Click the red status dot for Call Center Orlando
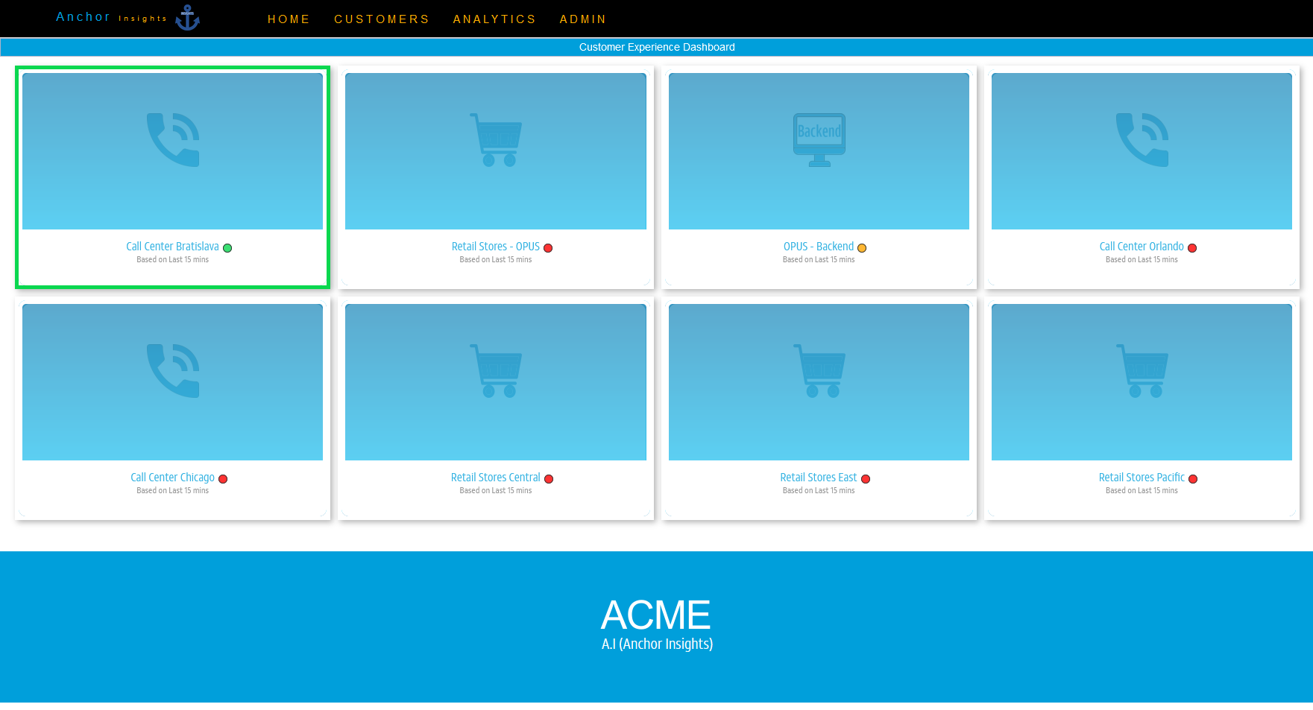Viewport: 1313px width, 710px height. [1192, 248]
